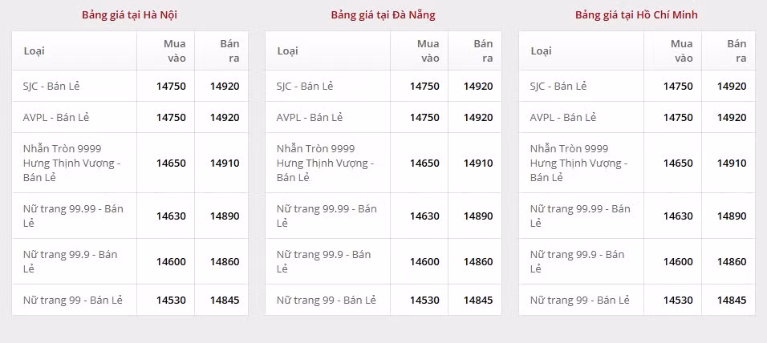Image resolution: width=767 pixels, height=343 pixels.
Task: Click sell price 14845 in Hồ Chí Minh table
Action: 732,300
